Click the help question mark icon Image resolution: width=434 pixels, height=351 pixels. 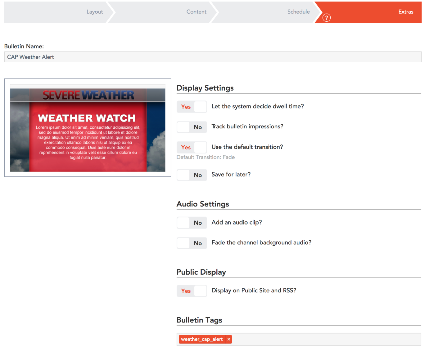tap(327, 18)
